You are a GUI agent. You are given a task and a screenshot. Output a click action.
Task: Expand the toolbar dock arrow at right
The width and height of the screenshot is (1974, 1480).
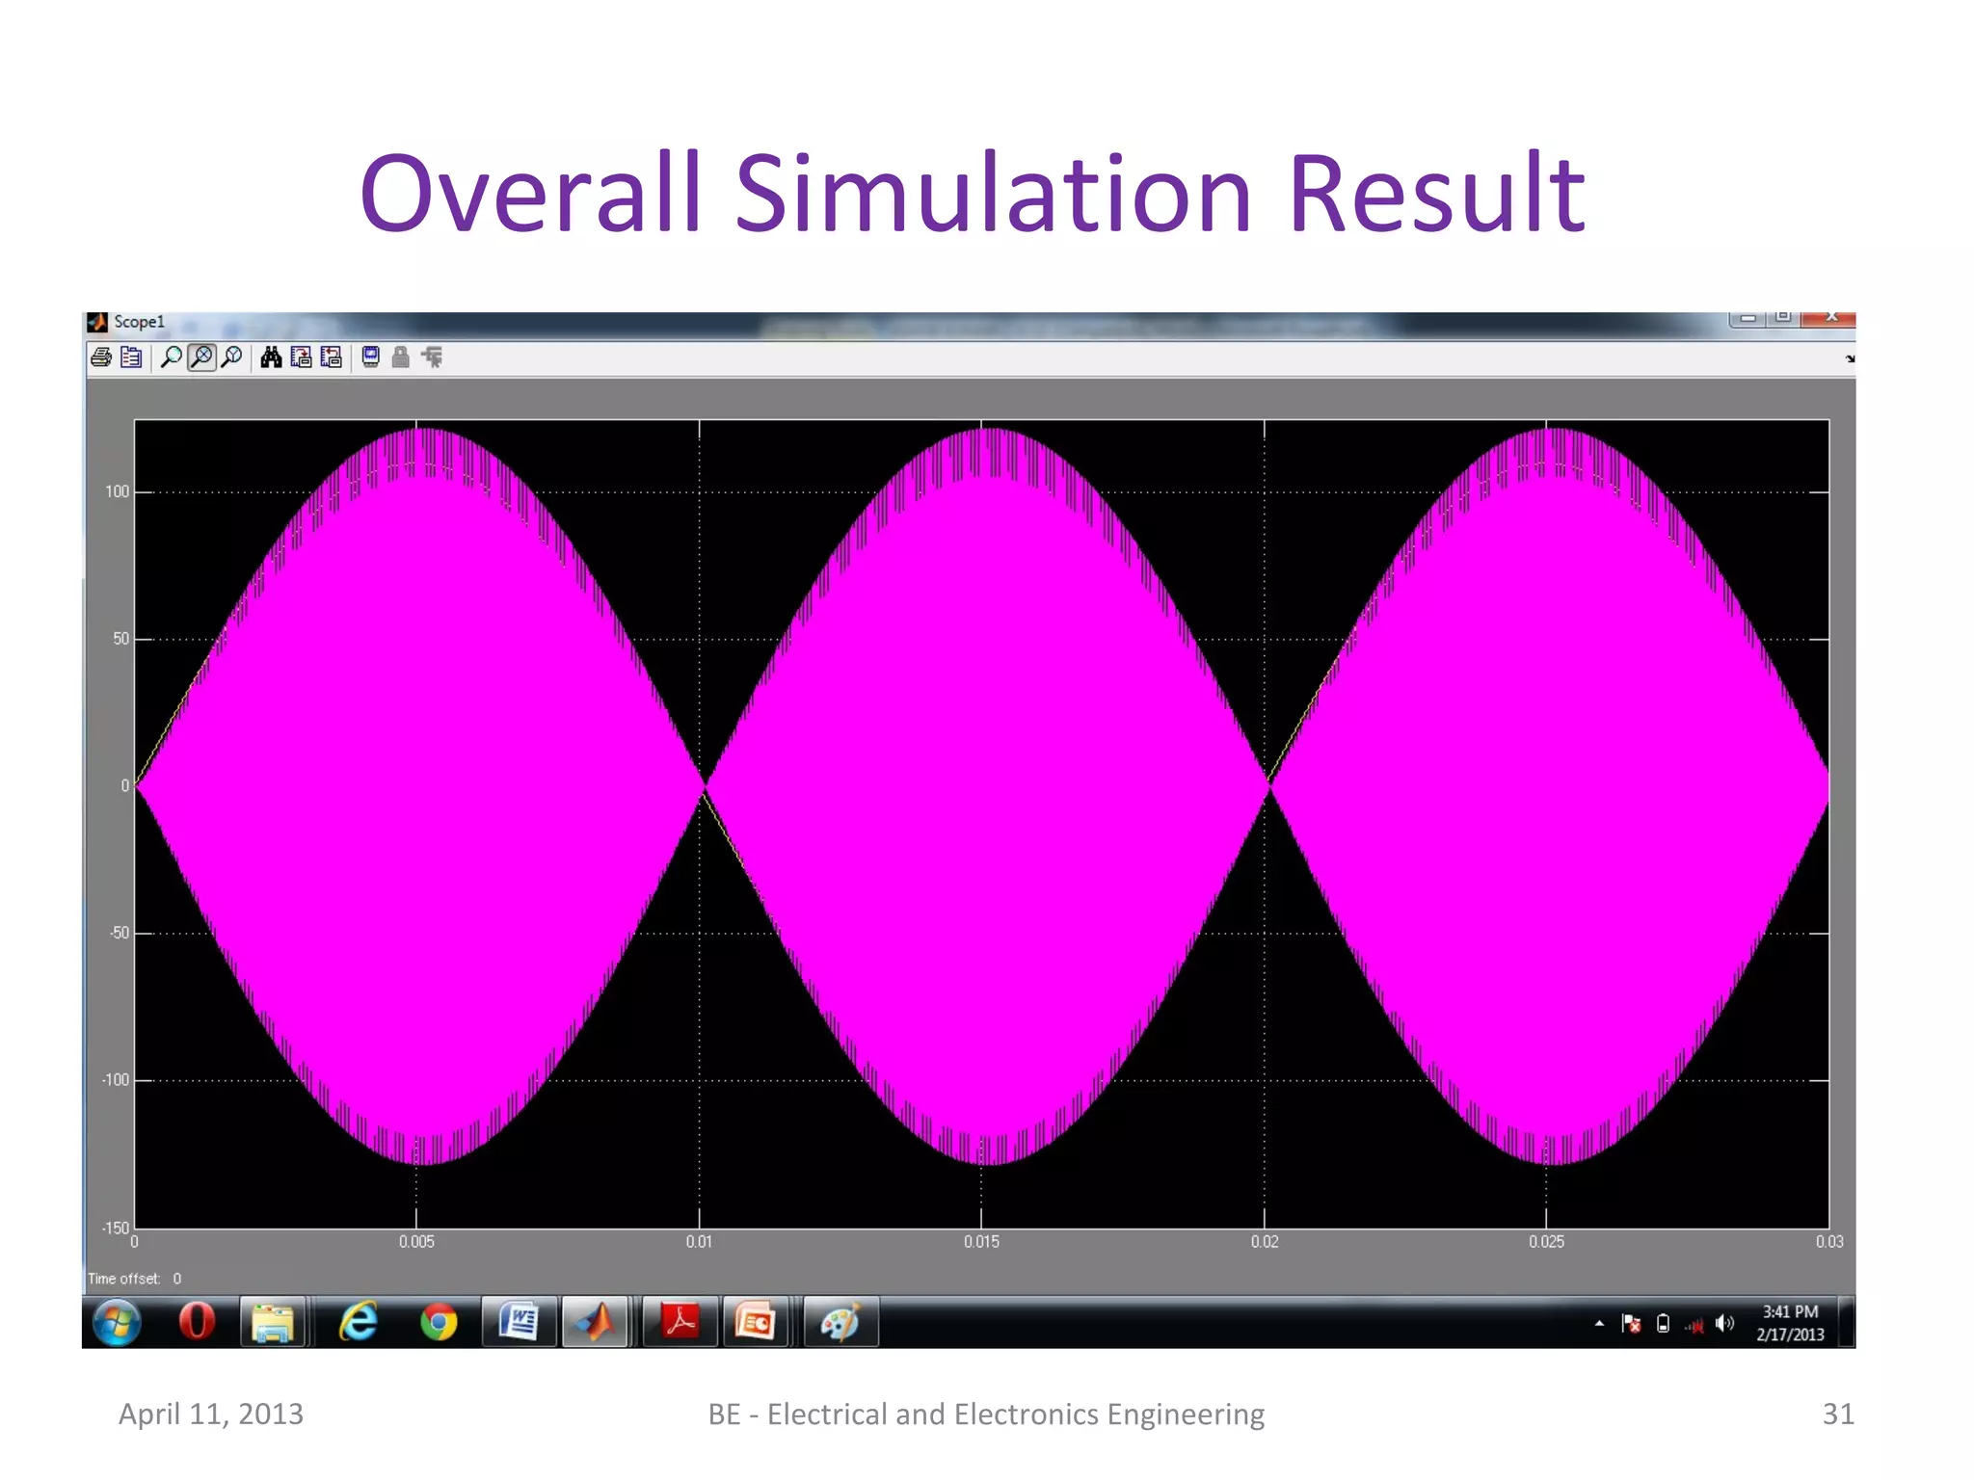1850,358
